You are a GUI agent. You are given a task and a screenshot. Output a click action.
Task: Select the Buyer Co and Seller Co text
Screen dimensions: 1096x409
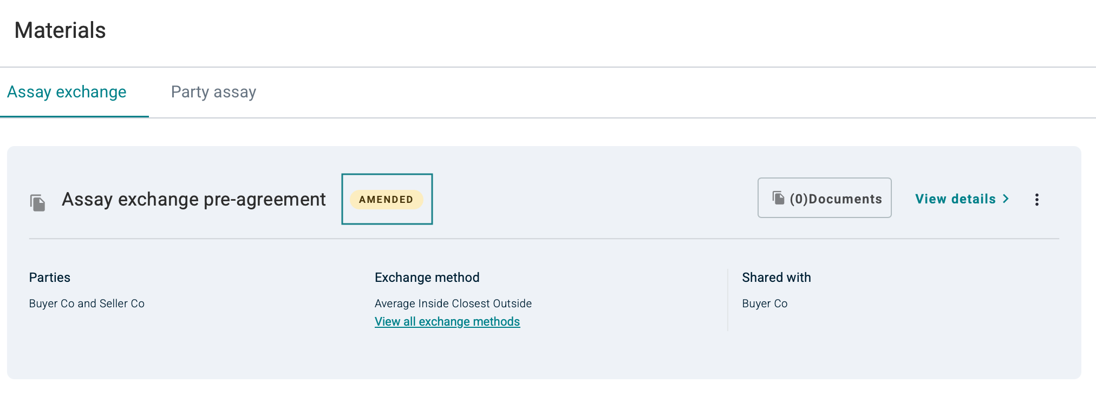pos(87,304)
